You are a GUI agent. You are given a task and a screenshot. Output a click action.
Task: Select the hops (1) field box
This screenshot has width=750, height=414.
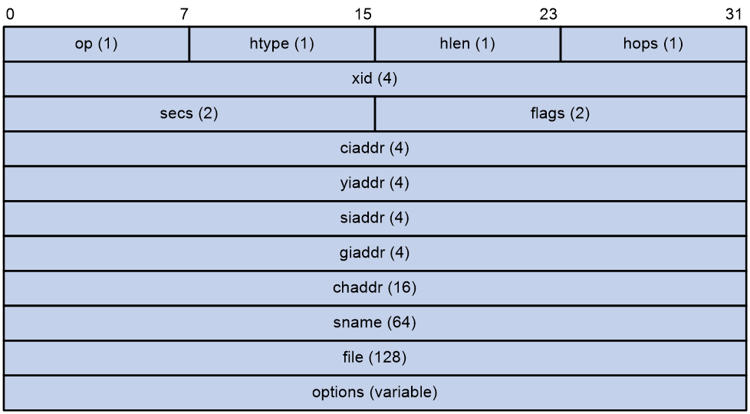[x=653, y=44]
